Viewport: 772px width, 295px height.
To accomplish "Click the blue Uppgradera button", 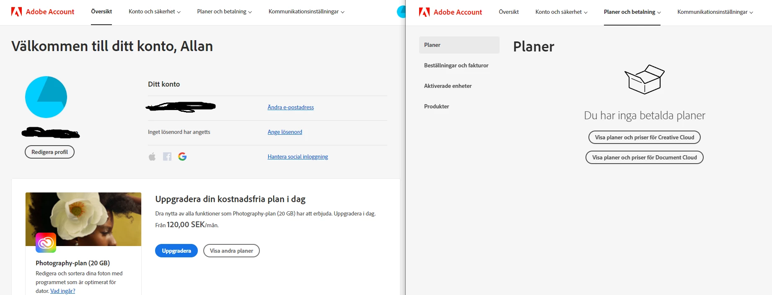I will pyautogui.click(x=176, y=251).
